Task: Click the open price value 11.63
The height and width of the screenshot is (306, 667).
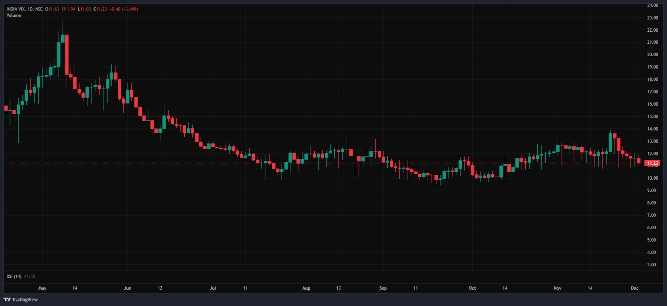Action: tap(53, 9)
